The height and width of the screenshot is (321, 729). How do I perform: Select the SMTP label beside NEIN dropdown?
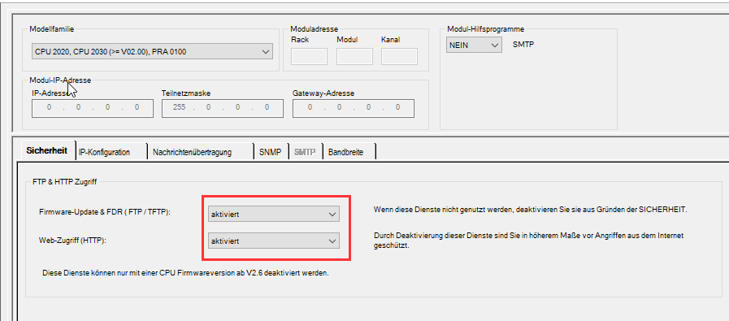point(523,45)
